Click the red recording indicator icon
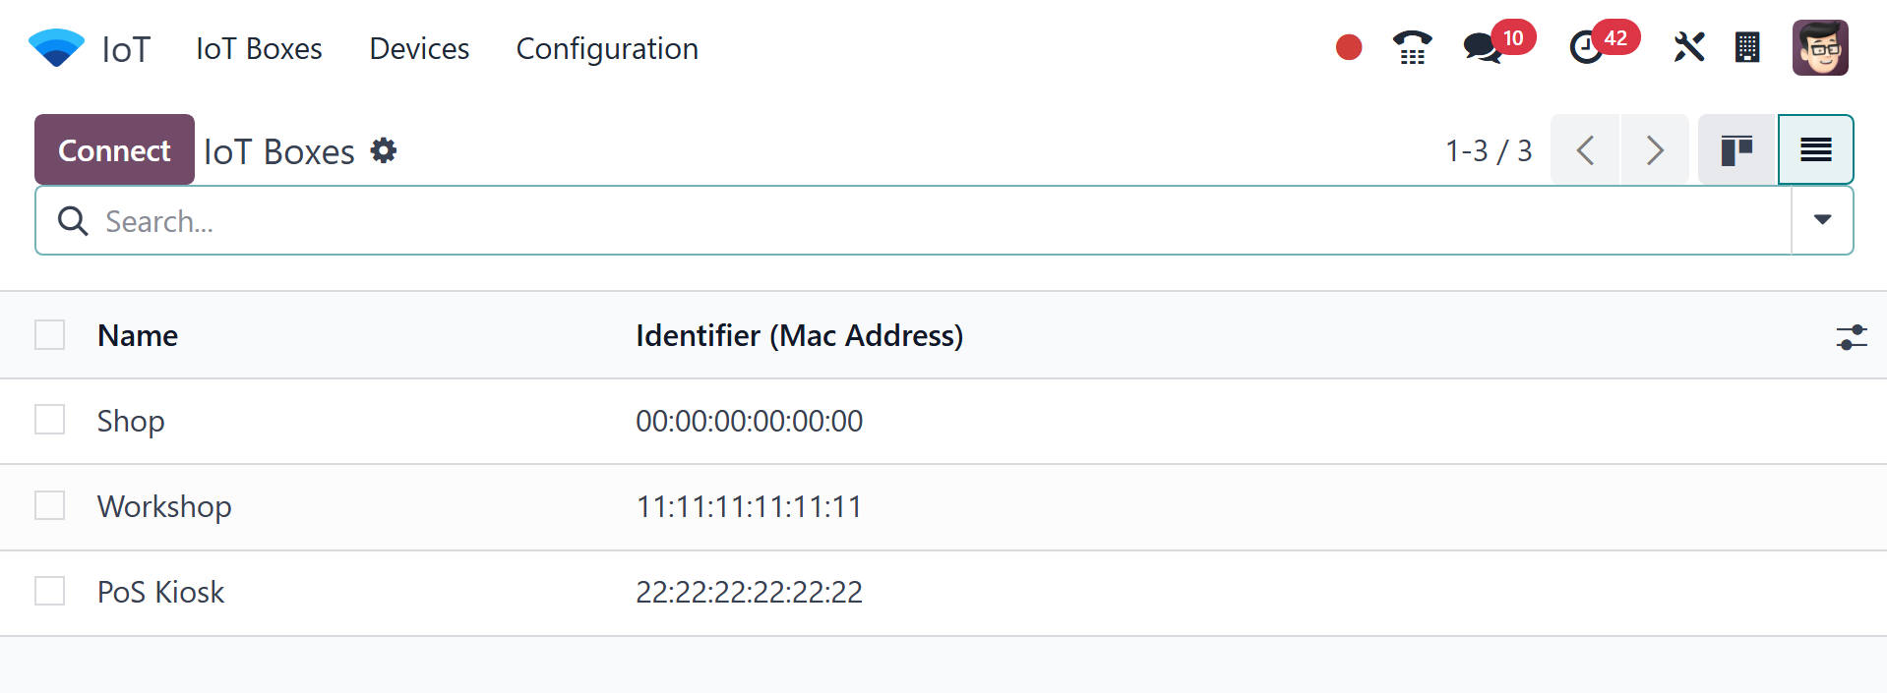 coord(1349,47)
